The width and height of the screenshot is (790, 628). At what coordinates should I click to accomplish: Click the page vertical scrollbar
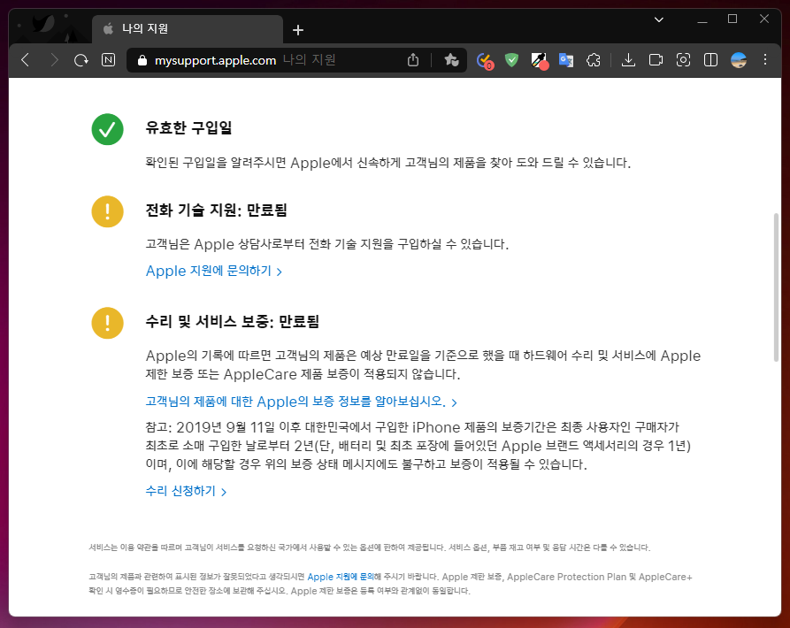coord(776,287)
